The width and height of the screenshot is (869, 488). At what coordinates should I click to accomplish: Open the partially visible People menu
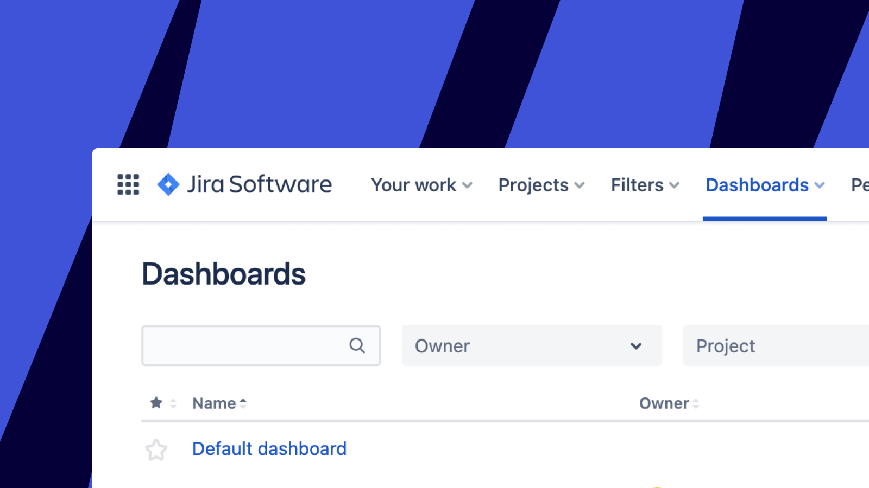pyautogui.click(x=859, y=185)
